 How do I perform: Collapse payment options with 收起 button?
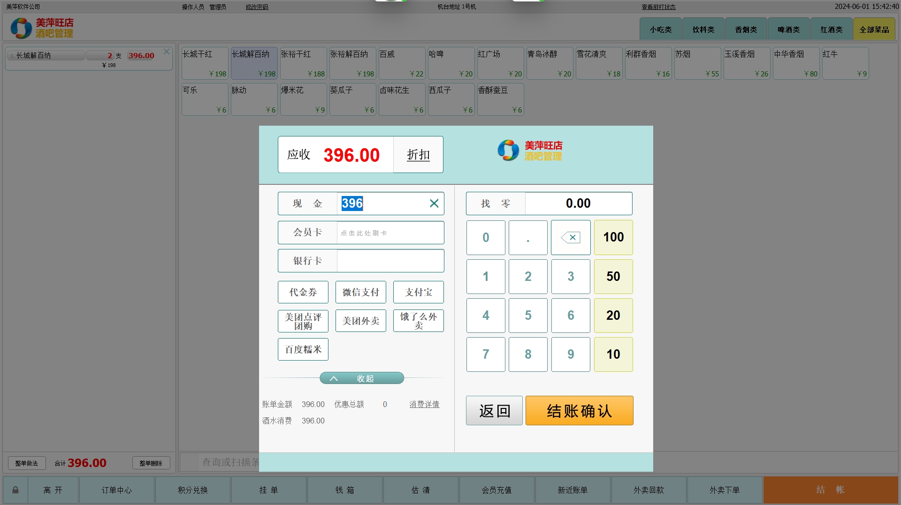point(361,378)
